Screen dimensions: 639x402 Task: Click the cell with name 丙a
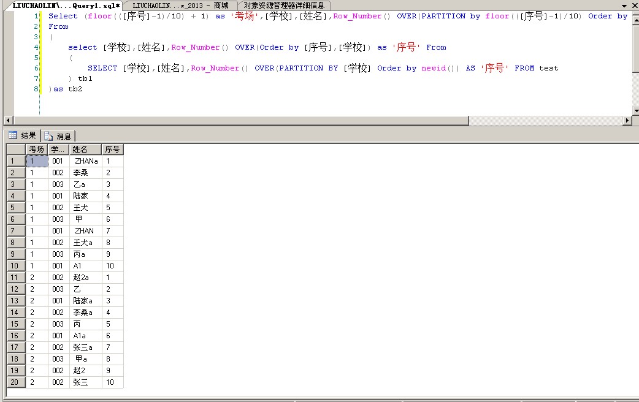click(86, 254)
